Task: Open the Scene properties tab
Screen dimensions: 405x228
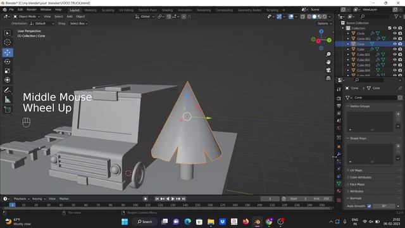Action: [x=339, y=121]
